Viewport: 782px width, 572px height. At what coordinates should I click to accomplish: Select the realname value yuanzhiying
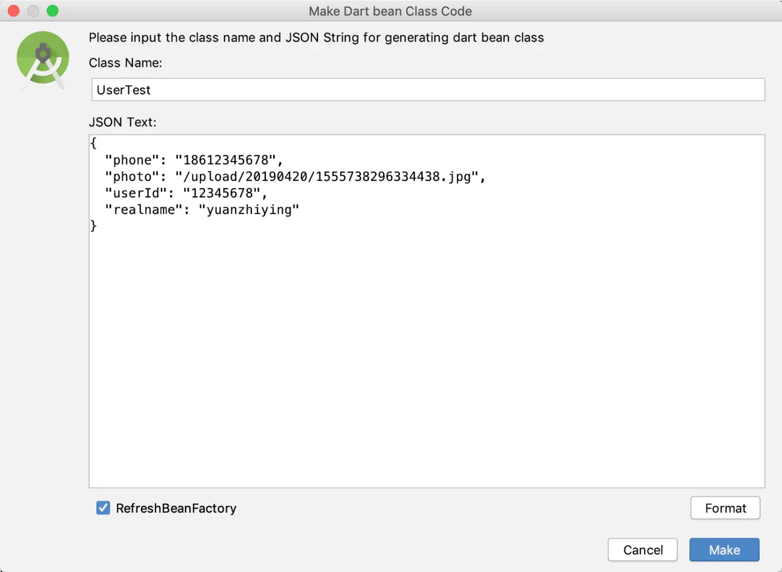point(249,209)
